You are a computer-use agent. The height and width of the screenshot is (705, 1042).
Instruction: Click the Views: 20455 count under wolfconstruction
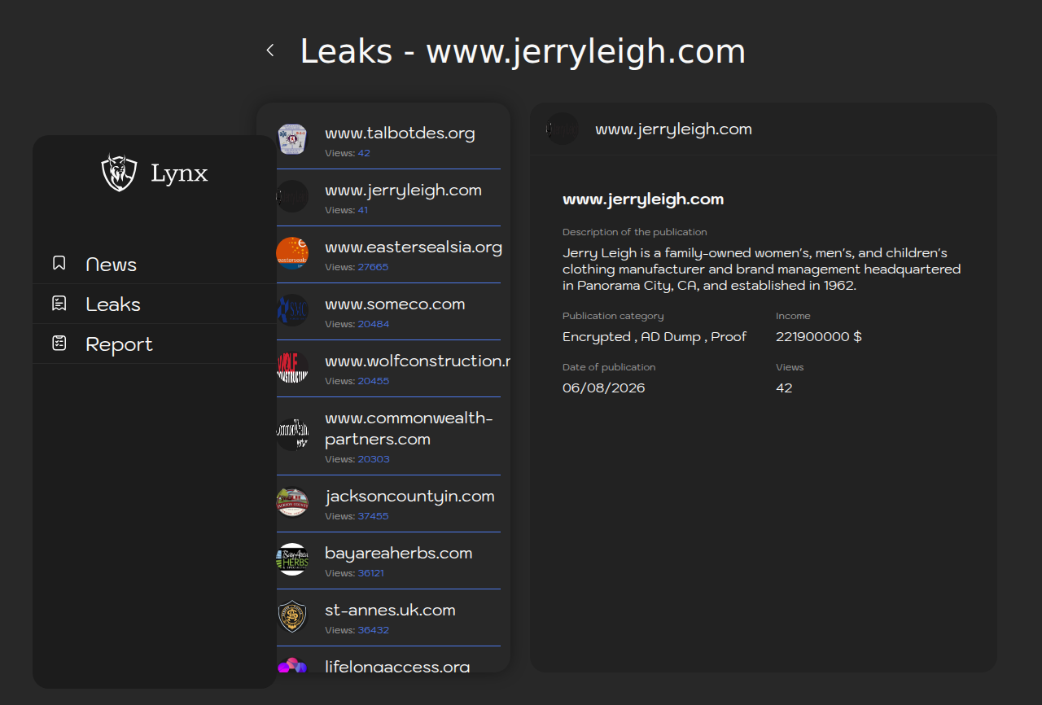tap(357, 381)
